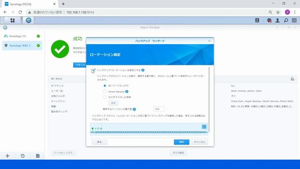The width and height of the screenshot is (300, 169).
Task: Click the max number of versions field
Action: (159, 109)
